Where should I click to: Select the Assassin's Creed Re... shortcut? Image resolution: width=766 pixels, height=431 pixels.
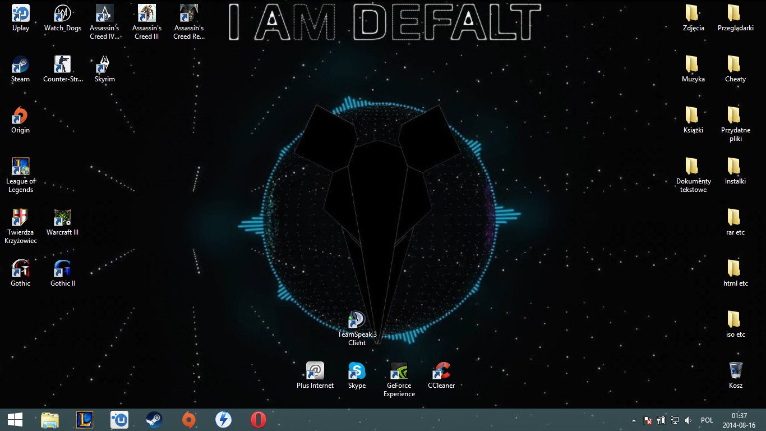pyautogui.click(x=189, y=21)
